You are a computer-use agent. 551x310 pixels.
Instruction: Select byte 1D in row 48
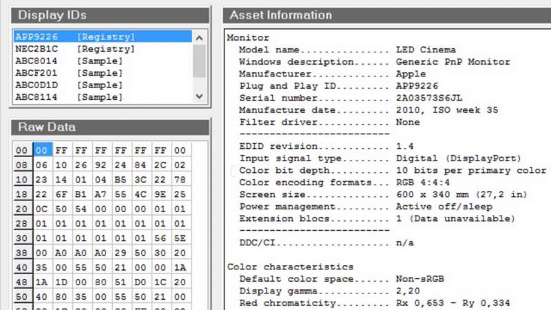tap(61, 282)
